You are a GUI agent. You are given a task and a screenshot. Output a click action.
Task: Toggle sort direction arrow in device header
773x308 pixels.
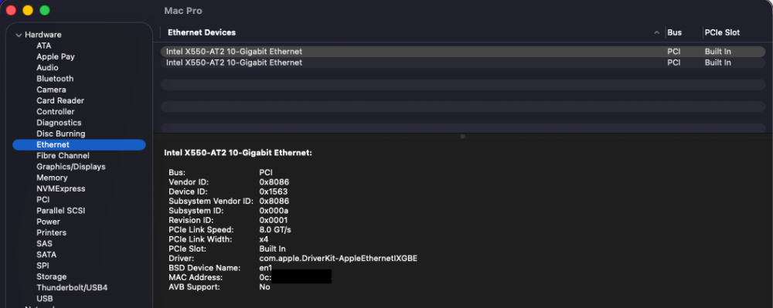click(x=656, y=32)
